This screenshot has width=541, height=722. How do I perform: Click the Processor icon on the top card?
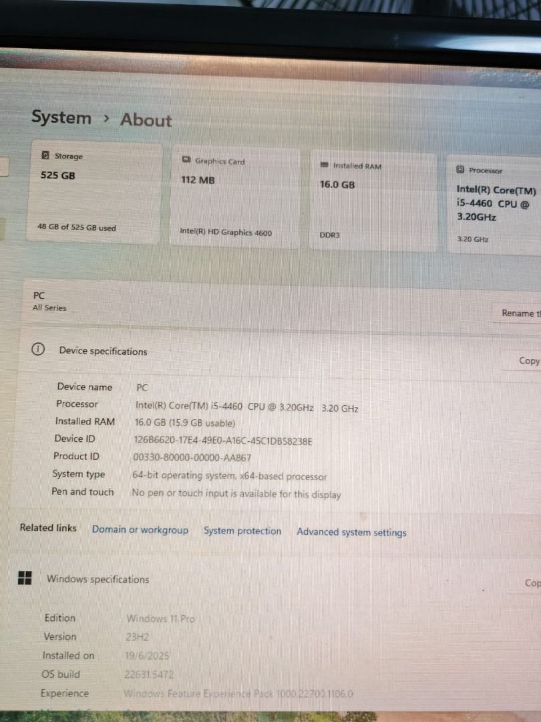[x=460, y=169]
